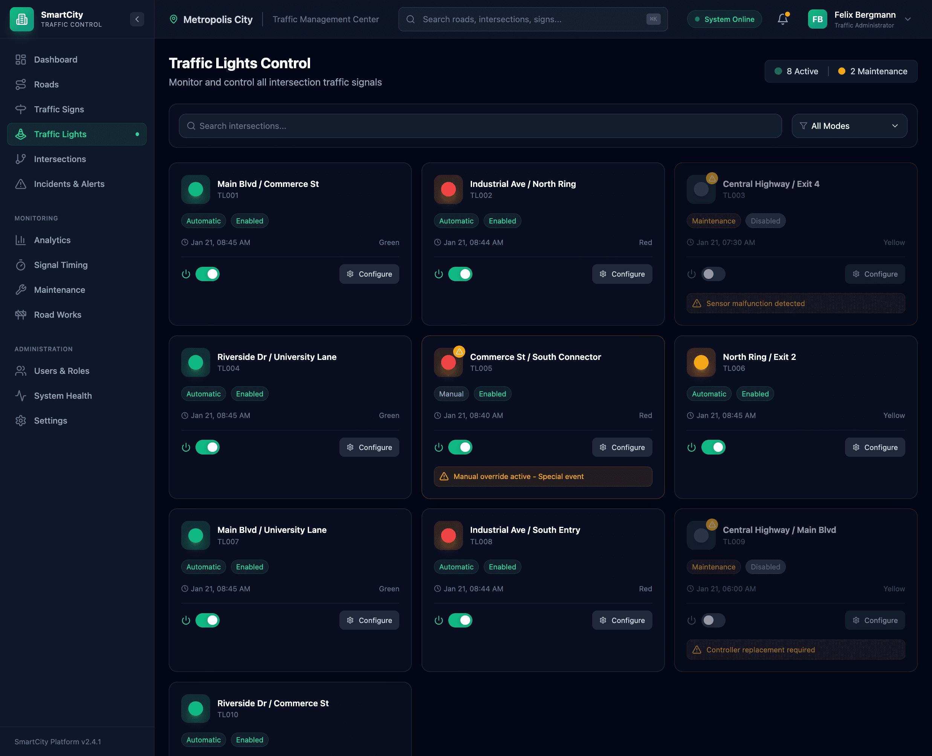Collapse the sidebar with the chevron button
The width and height of the screenshot is (932, 756).
pos(137,19)
